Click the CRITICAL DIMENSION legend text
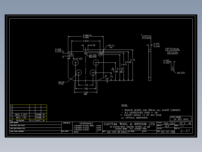The image size is (202, 152). coord(136,118)
